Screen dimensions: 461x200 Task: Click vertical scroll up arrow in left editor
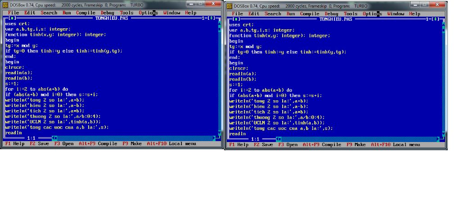pos(219,24)
